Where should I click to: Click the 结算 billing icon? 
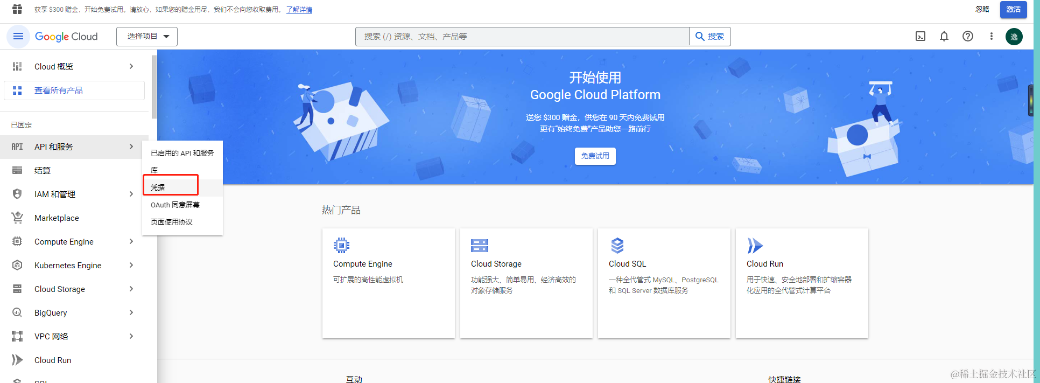tap(17, 170)
